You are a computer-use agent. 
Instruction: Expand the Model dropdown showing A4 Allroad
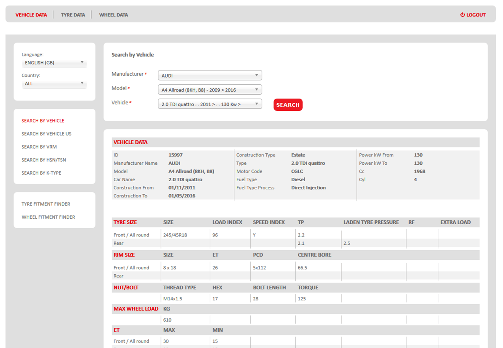209,90
